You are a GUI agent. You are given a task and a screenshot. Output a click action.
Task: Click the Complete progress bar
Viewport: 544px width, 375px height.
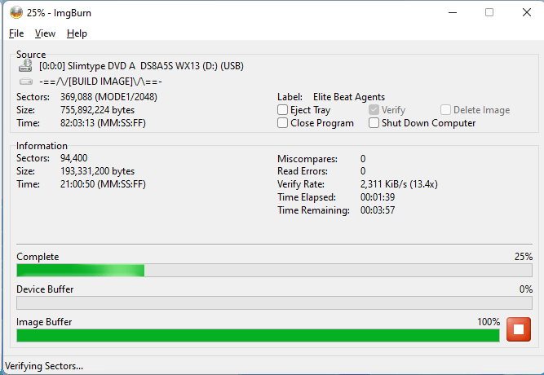click(274, 270)
